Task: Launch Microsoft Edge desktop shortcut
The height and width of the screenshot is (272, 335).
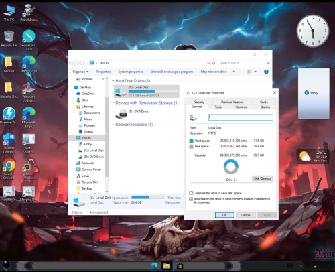Action: [29, 117]
